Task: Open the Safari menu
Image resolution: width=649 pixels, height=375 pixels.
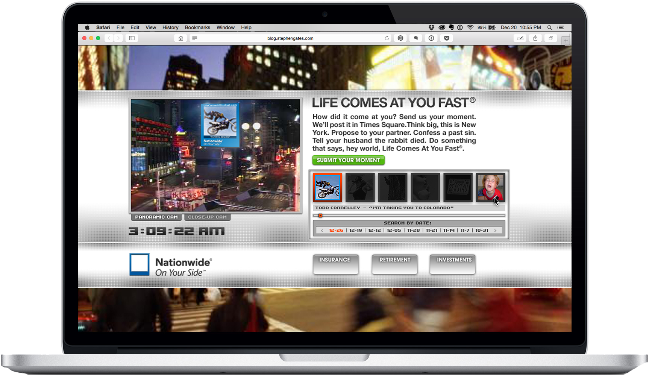Action: (103, 27)
